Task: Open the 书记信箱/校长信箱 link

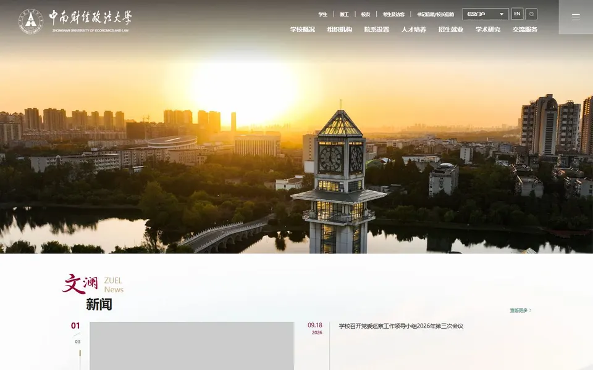Action: [435, 14]
